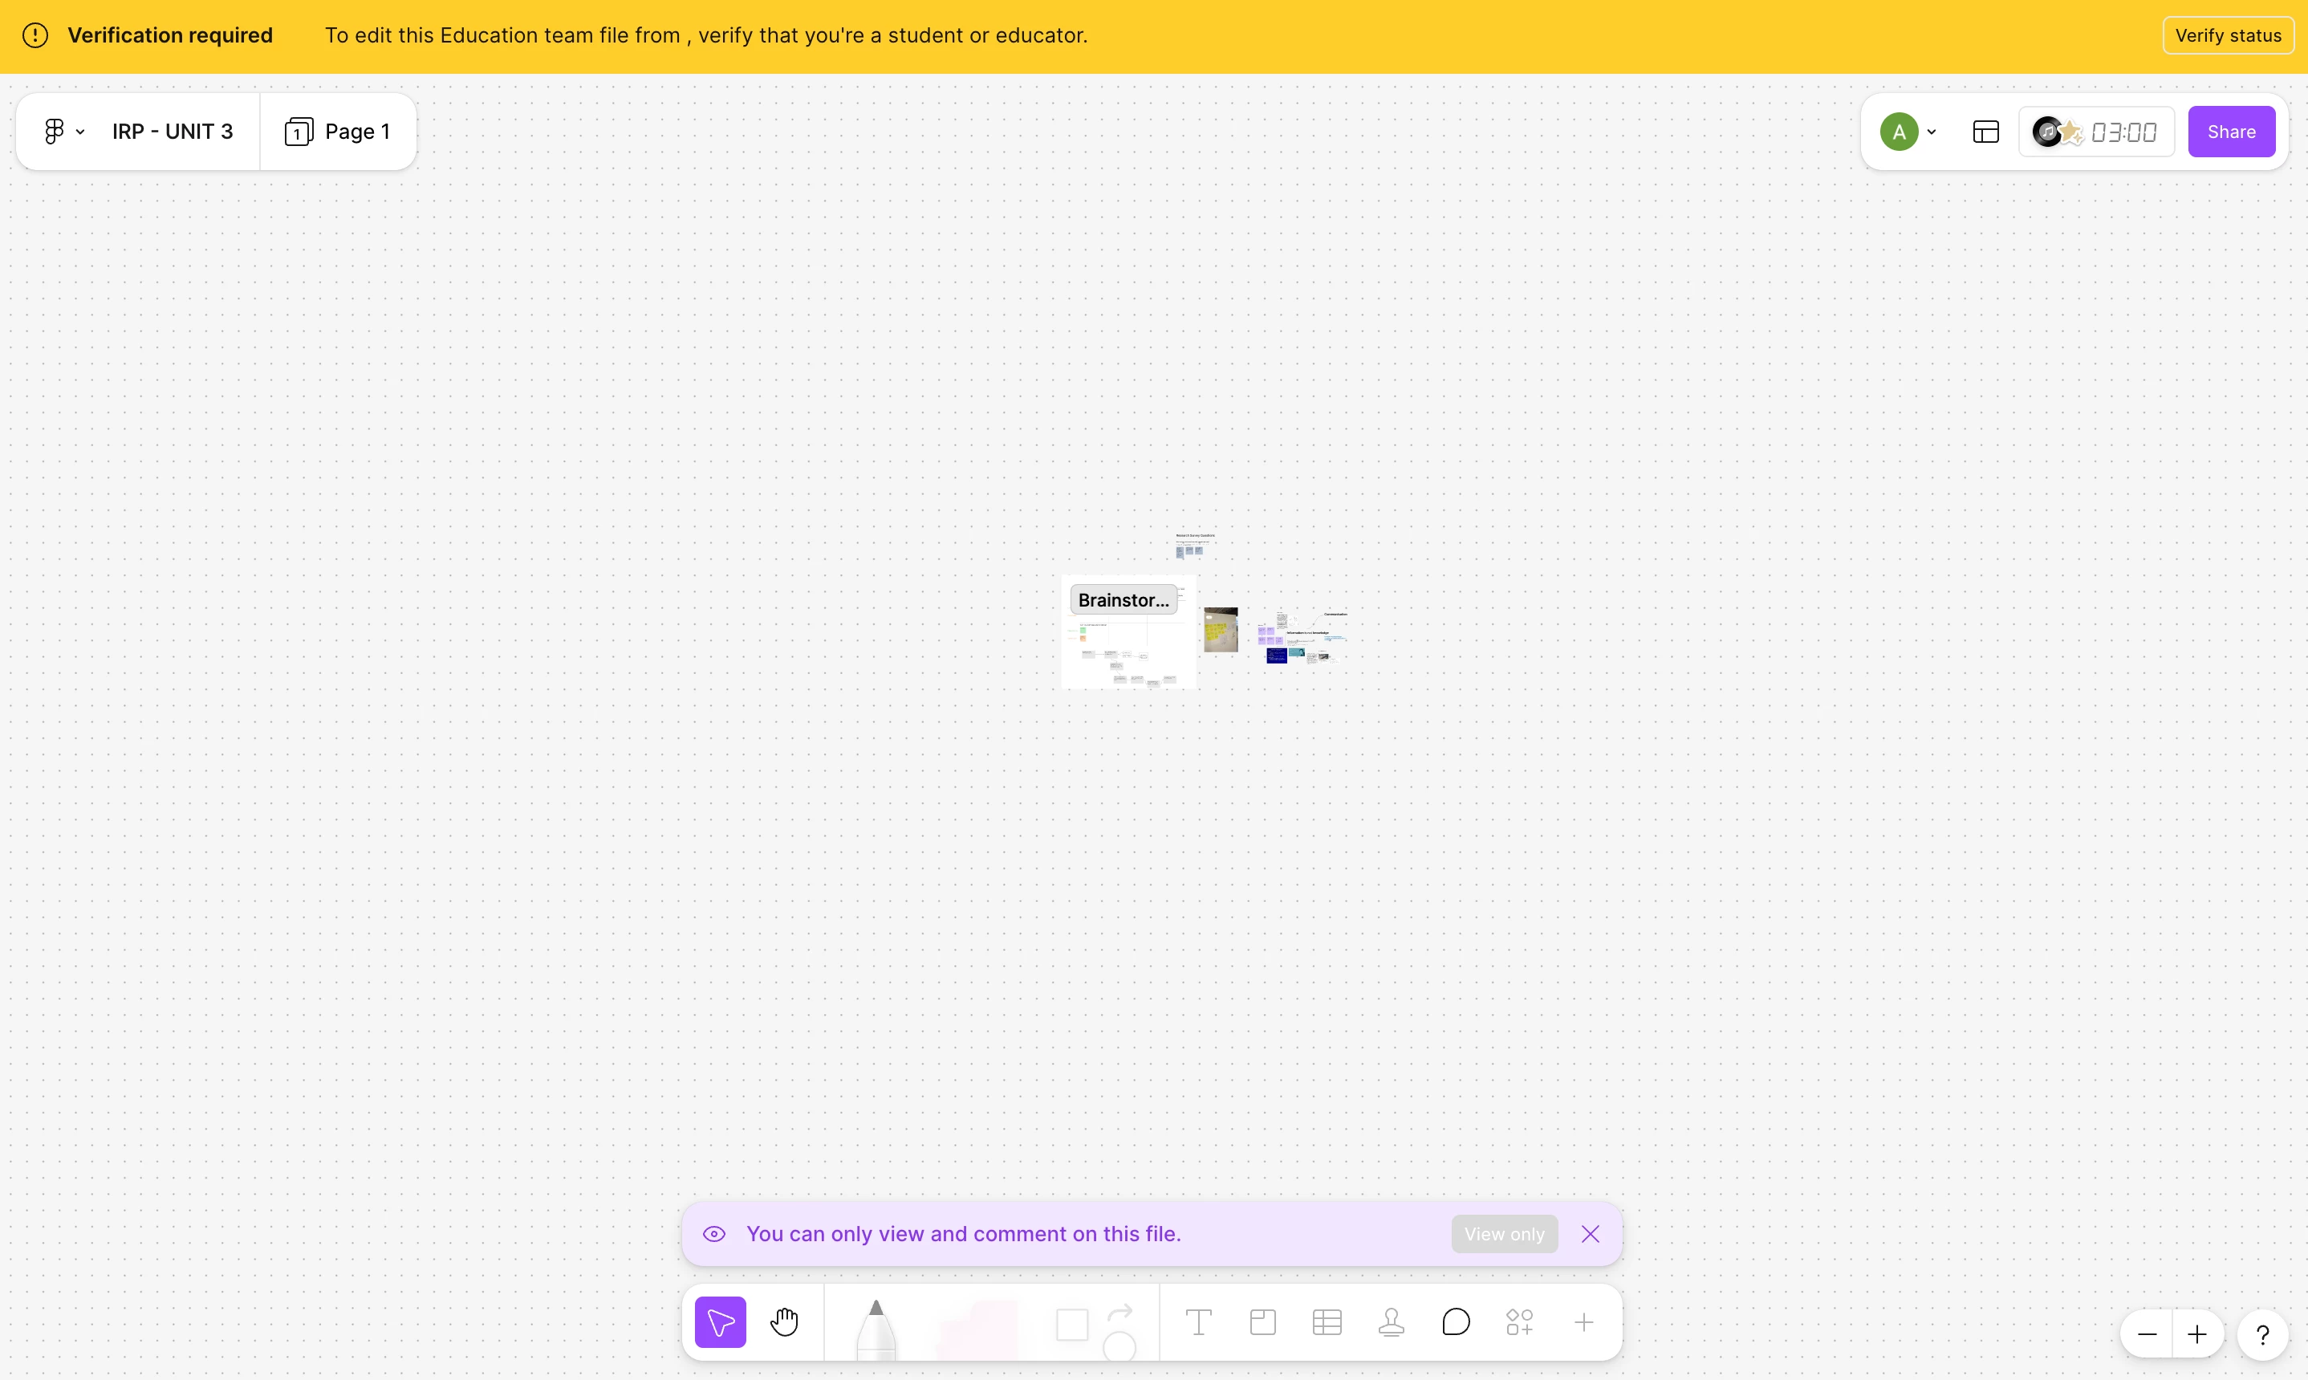2308x1380 pixels.
Task: Open the Figma main menu dropdown
Action: coord(63,132)
